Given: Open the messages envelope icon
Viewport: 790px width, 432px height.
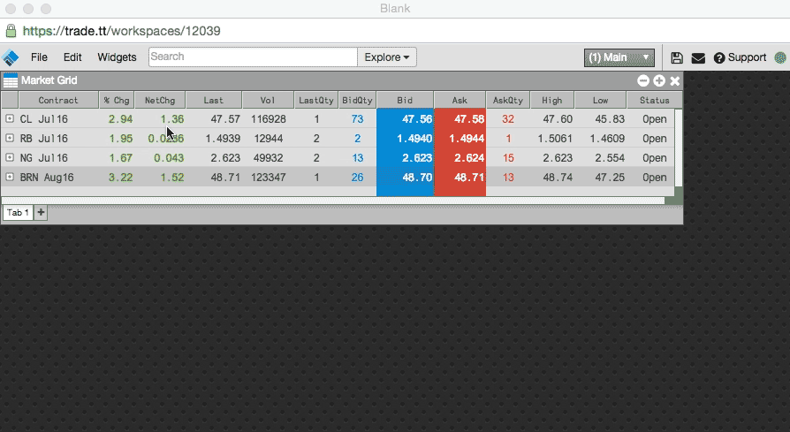Looking at the screenshot, I should tap(698, 57).
